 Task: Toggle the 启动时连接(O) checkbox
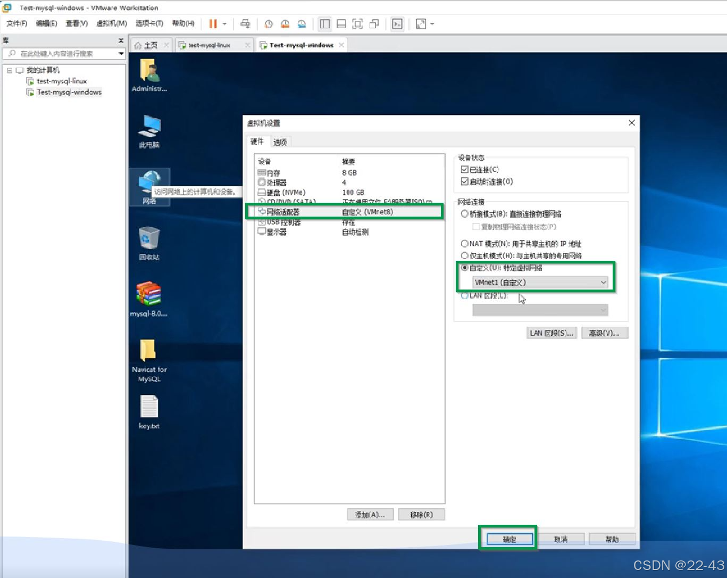tap(464, 181)
